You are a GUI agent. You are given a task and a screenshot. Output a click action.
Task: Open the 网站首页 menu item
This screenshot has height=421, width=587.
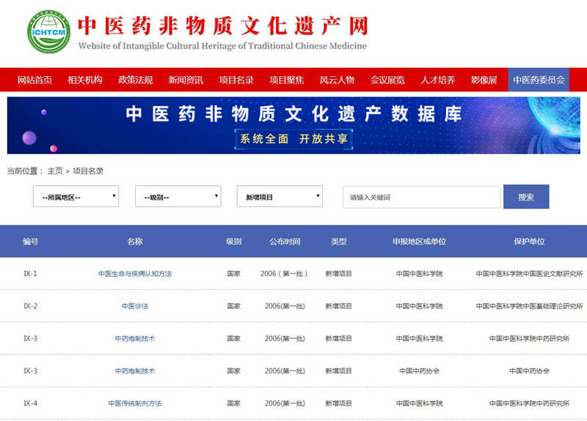(x=34, y=80)
